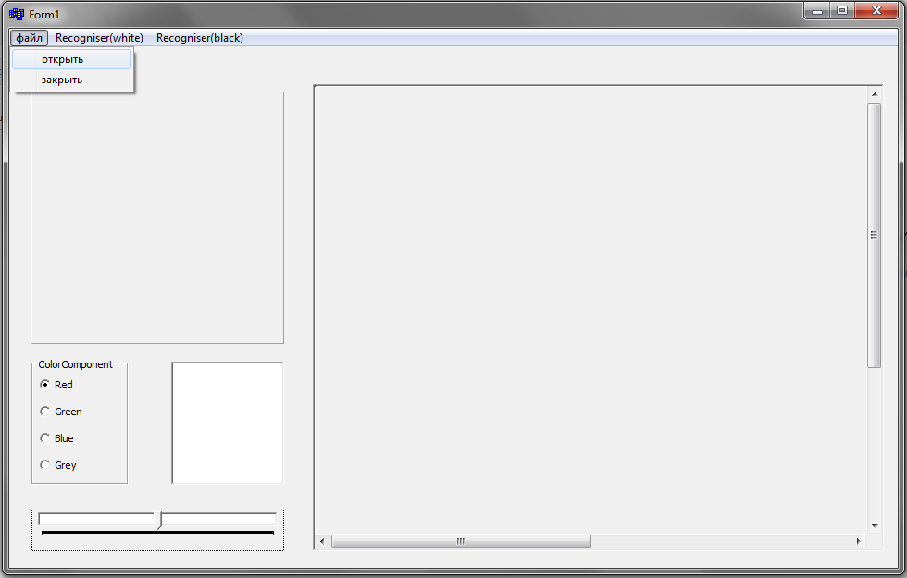Image resolution: width=907 pixels, height=578 pixels.
Task: Click the vertical scrollbar thumb
Action: pos(875,235)
